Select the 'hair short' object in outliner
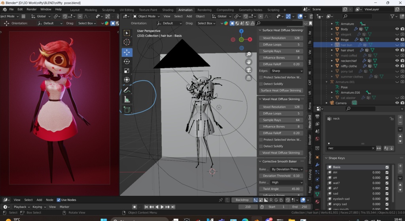This screenshot has height=221, width=405. tap(347, 50)
